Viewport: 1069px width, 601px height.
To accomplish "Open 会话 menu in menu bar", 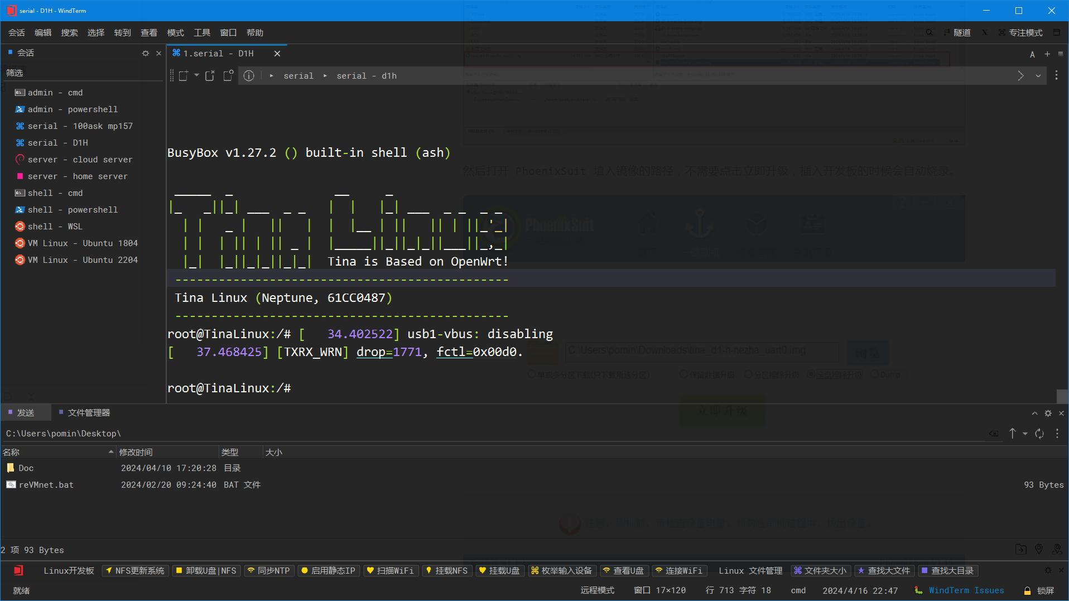I will (x=16, y=32).
